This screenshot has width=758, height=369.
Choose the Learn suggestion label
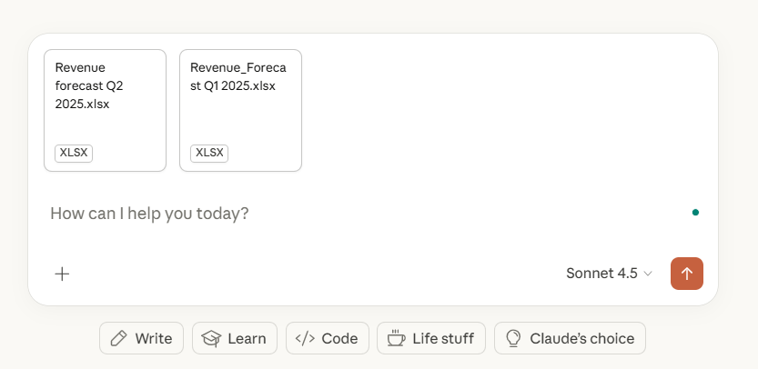pos(247,339)
